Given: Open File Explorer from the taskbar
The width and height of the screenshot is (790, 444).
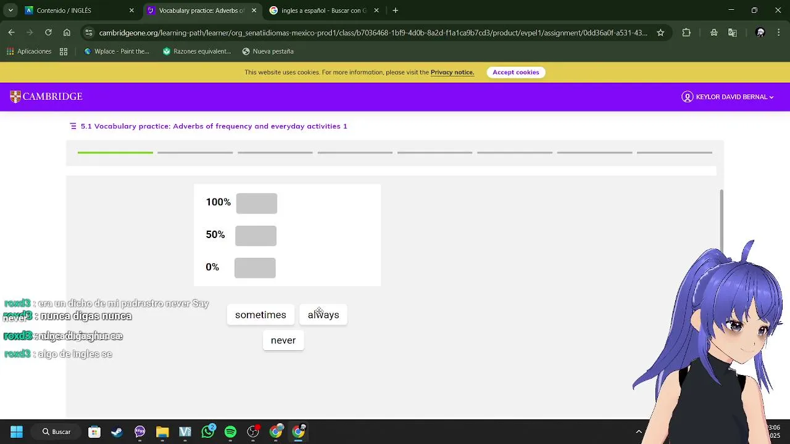Looking at the screenshot, I should 162,432.
